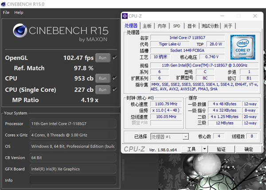Switch to the 内存 tab

point(162,26)
